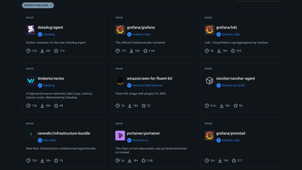Click the star icon on grafana/grafana card
The image size is (302, 170).
145,51
